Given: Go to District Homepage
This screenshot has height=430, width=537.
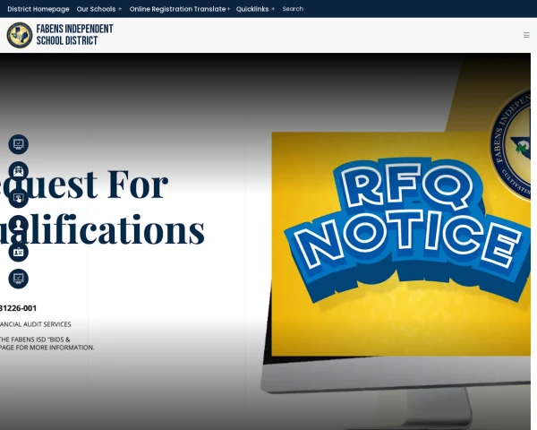Looking at the screenshot, I should tap(38, 9).
